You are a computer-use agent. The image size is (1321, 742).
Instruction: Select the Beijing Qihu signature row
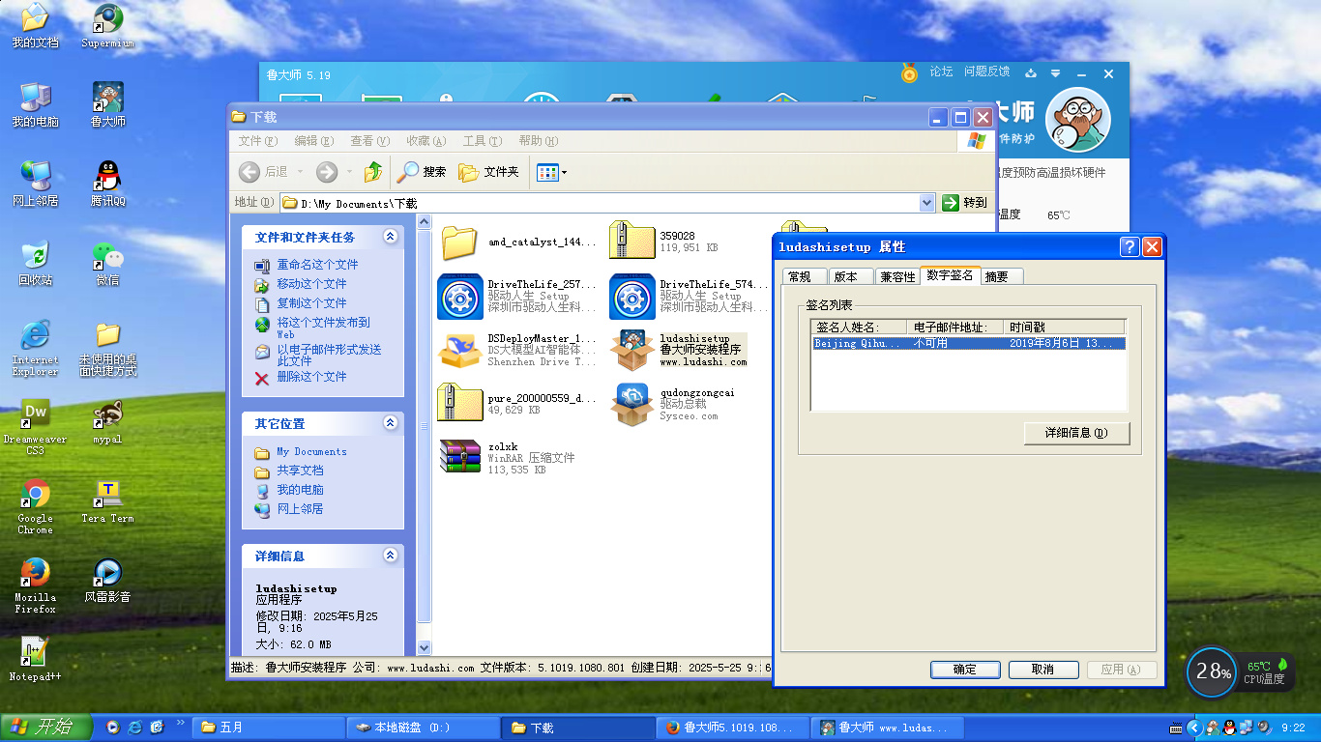(x=968, y=343)
